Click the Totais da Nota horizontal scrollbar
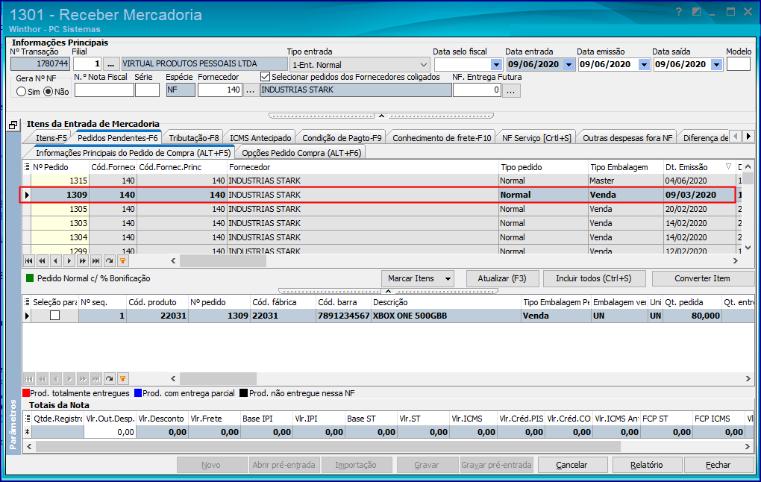This screenshot has height=482, width=761. click(328, 446)
